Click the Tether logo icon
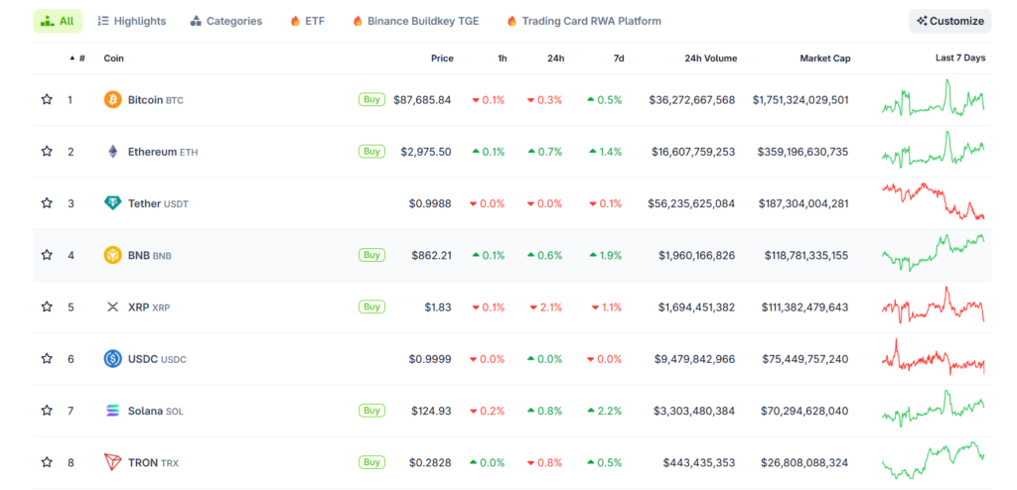Screen dimensions: 1017x490 (113, 203)
